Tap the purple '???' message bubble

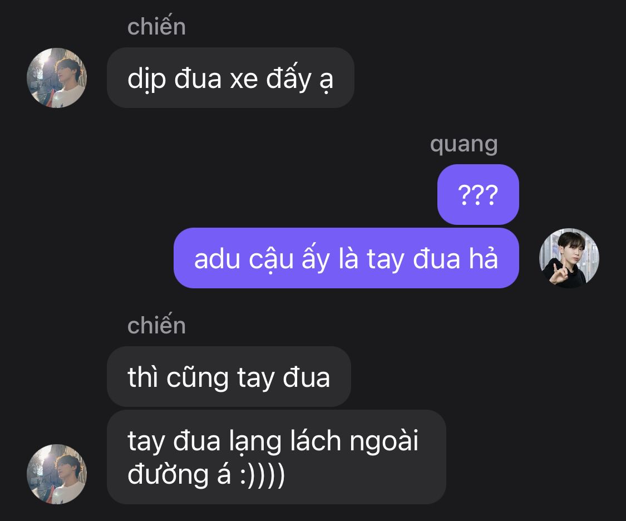479,194
